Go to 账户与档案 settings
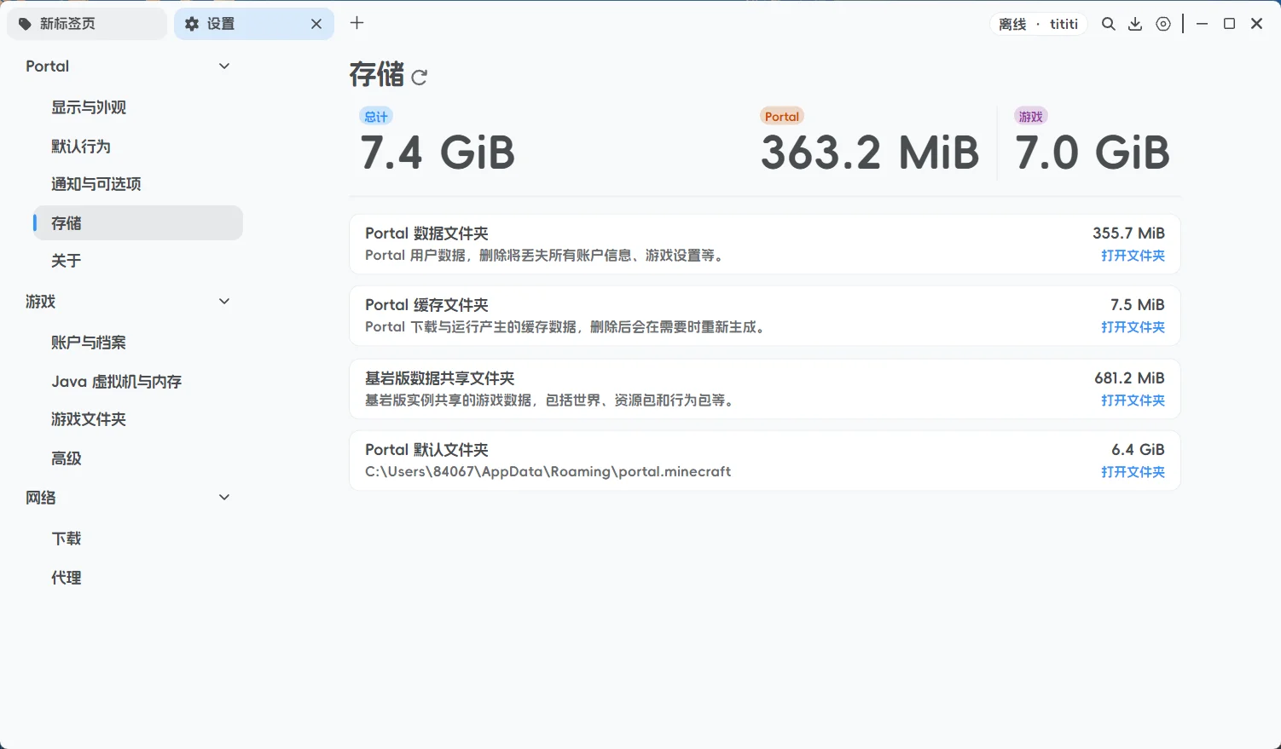 138,343
